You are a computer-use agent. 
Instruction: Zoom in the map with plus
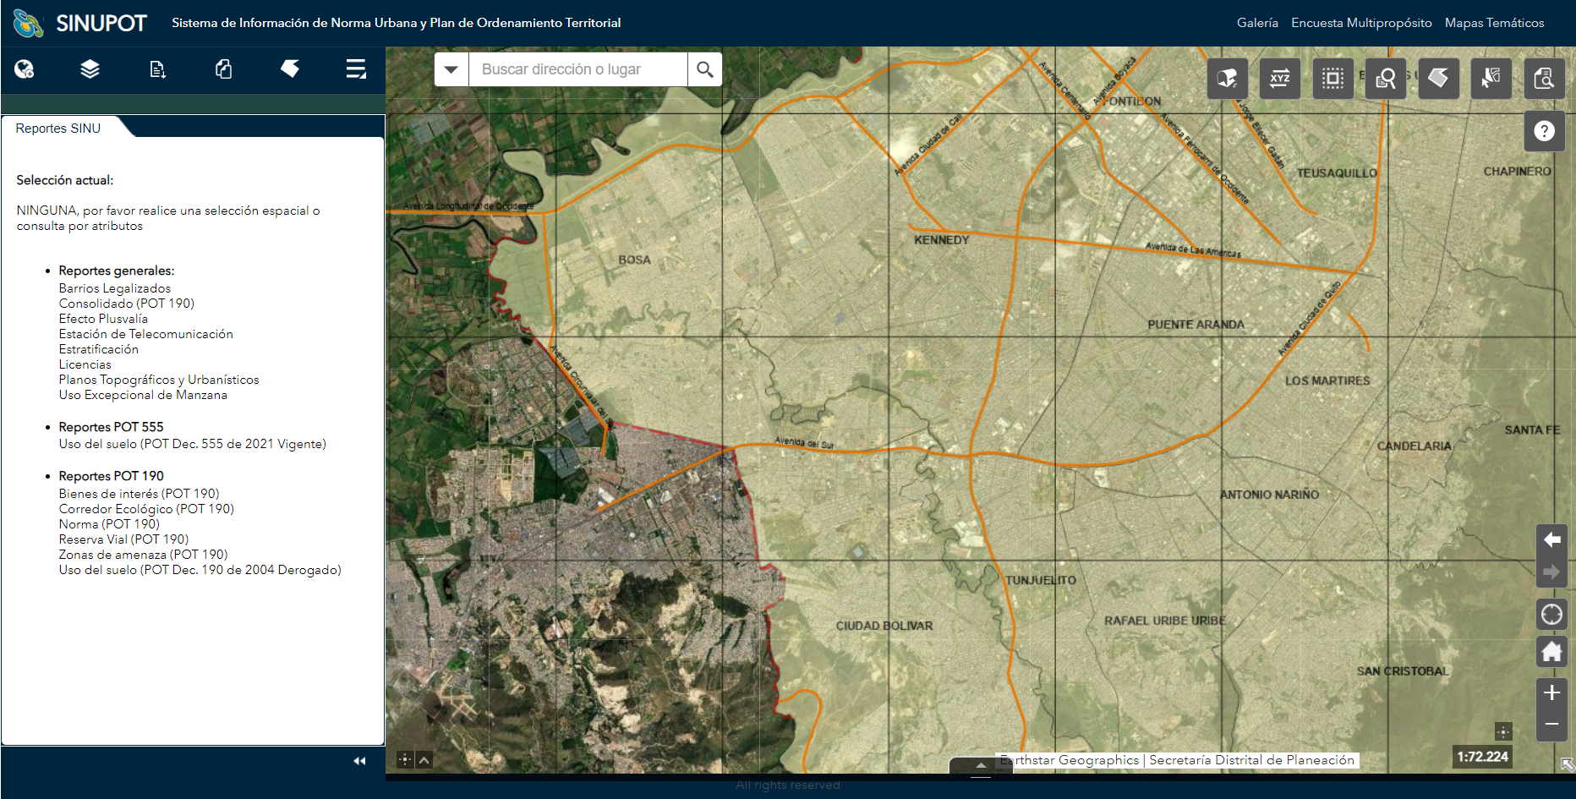pos(1551,693)
